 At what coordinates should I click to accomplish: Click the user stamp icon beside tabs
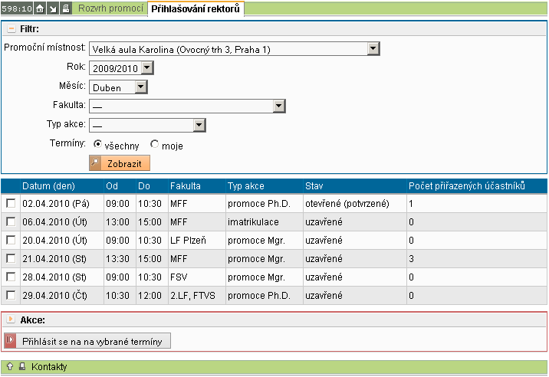point(65,8)
